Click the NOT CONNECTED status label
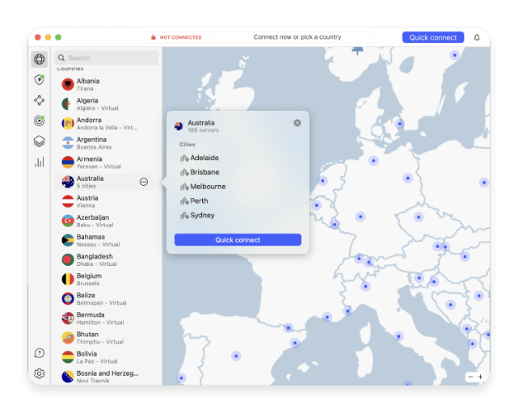Image resolution: width=518 pixels, height=413 pixels. (181, 37)
